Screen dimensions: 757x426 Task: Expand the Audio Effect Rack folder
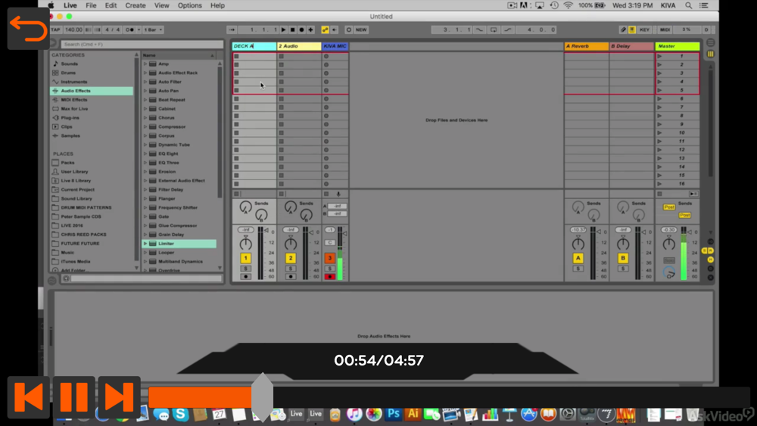click(145, 73)
